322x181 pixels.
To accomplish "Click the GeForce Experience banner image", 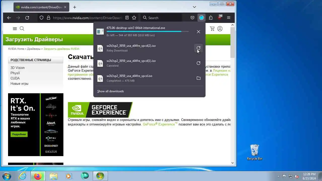I will [x=100, y=110].
